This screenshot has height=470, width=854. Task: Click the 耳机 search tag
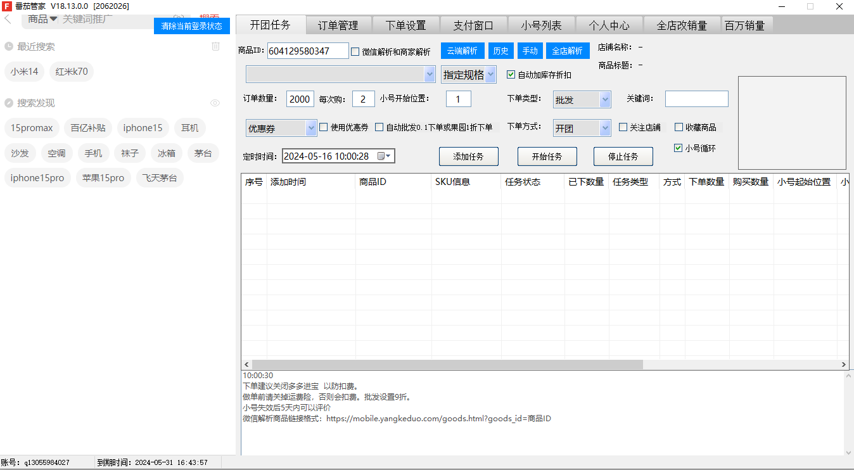(x=189, y=128)
